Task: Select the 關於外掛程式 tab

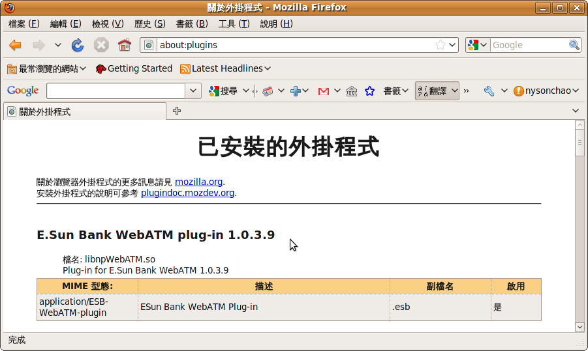Action: click(85, 111)
